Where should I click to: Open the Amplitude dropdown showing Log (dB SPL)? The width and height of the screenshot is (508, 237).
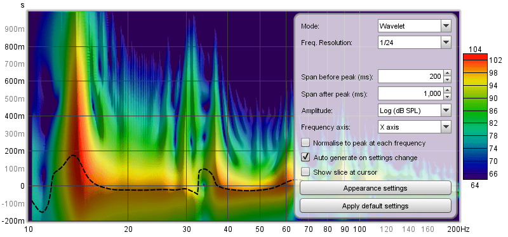pyautogui.click(x=415, y=111)
